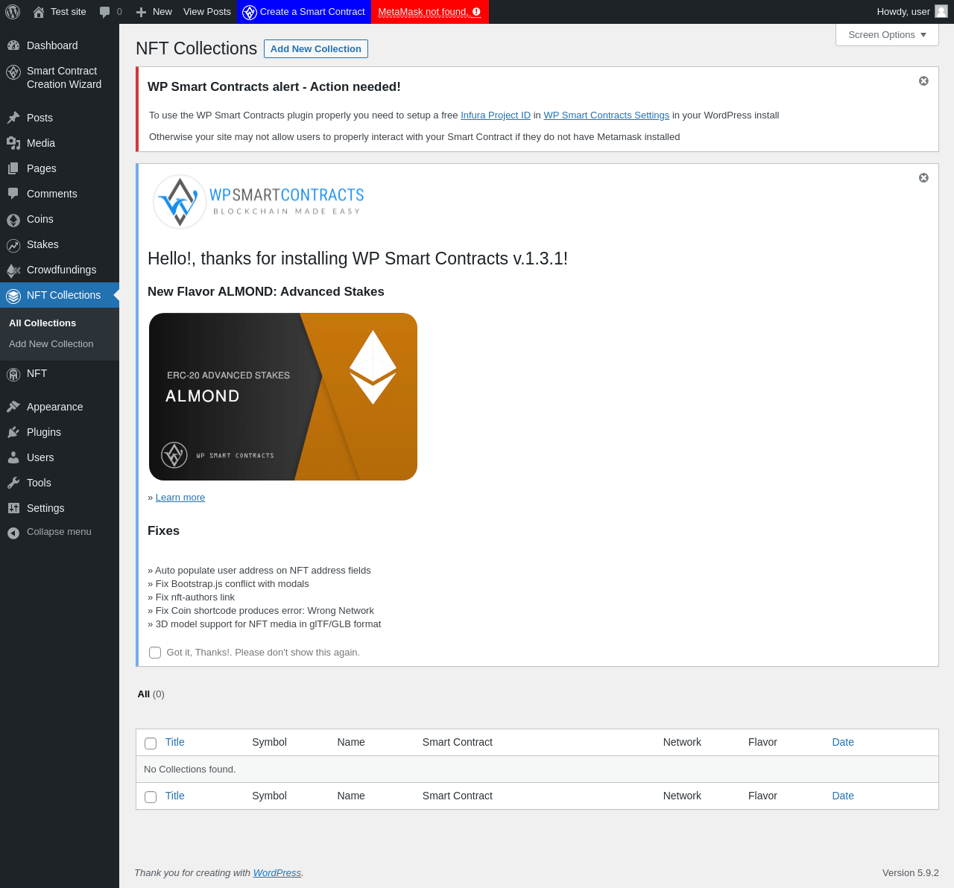Click the Appearance paintbrush icon
Image resolution: width=954 pixels, height=888 pixels.
click(x=13, y=407)
